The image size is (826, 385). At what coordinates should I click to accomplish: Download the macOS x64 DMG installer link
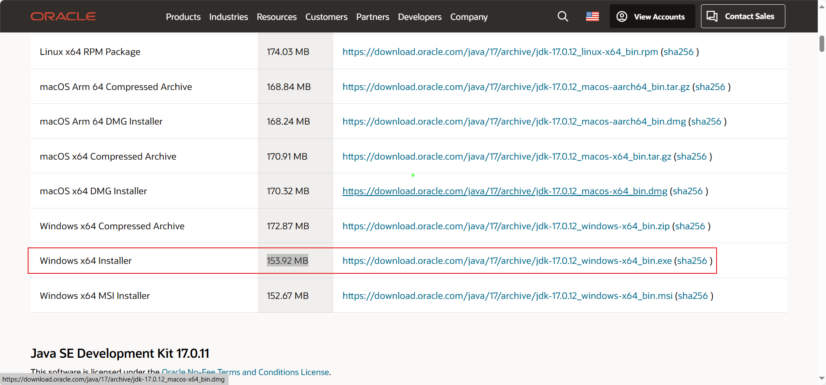[505, 191]
